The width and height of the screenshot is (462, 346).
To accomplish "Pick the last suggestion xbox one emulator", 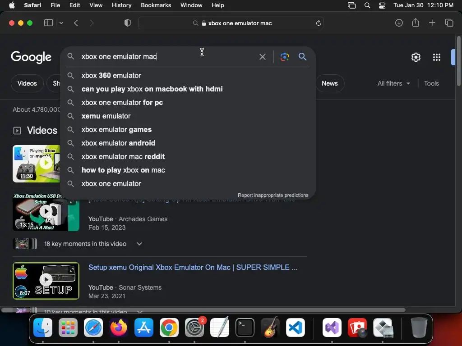I will pyautogui.click(x=188, y=184).
